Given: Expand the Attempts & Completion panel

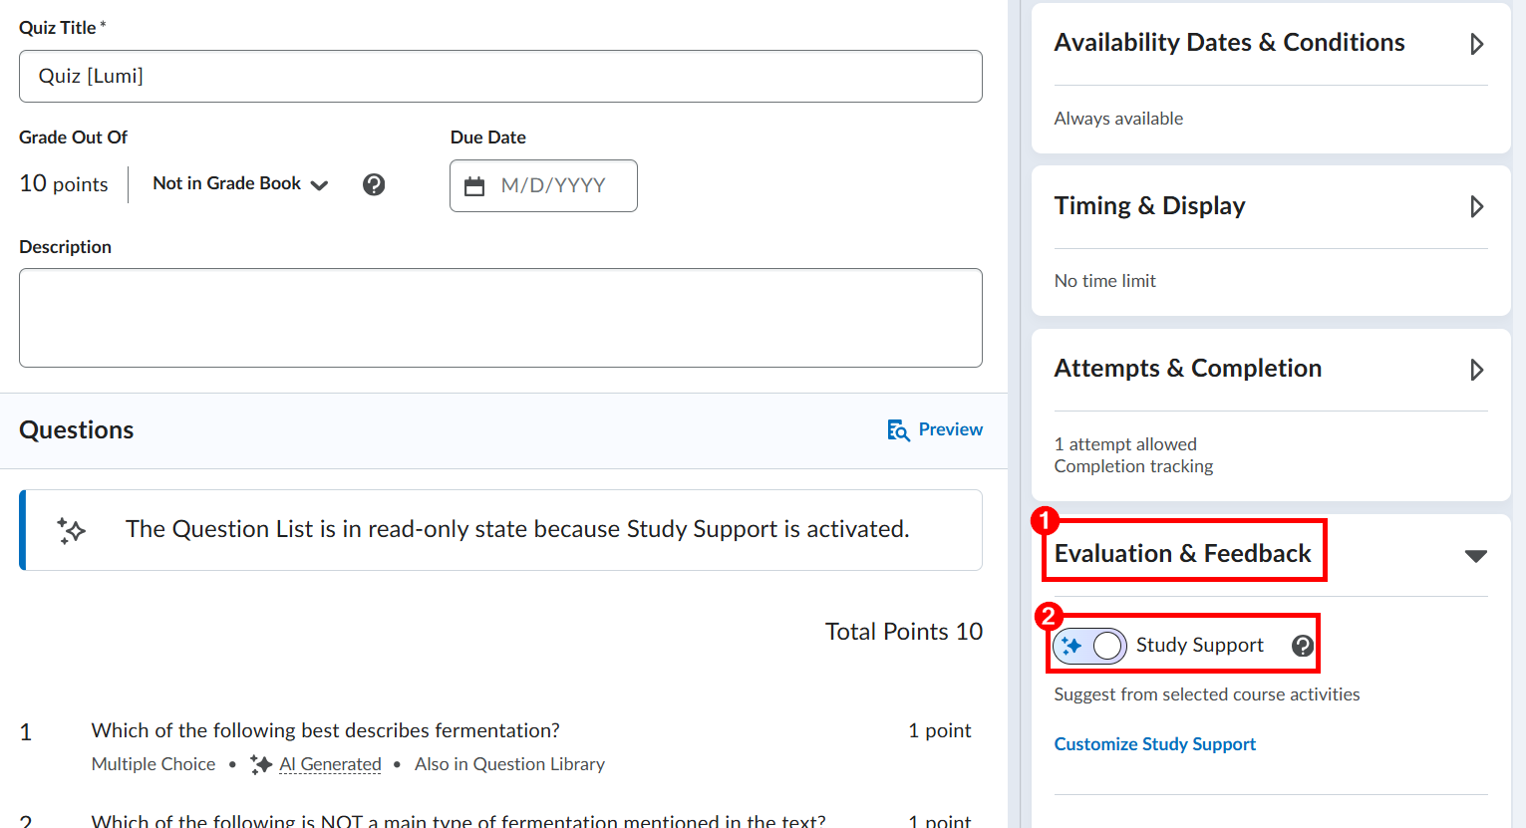Looking at the screenshot, I should [1476, 370].
